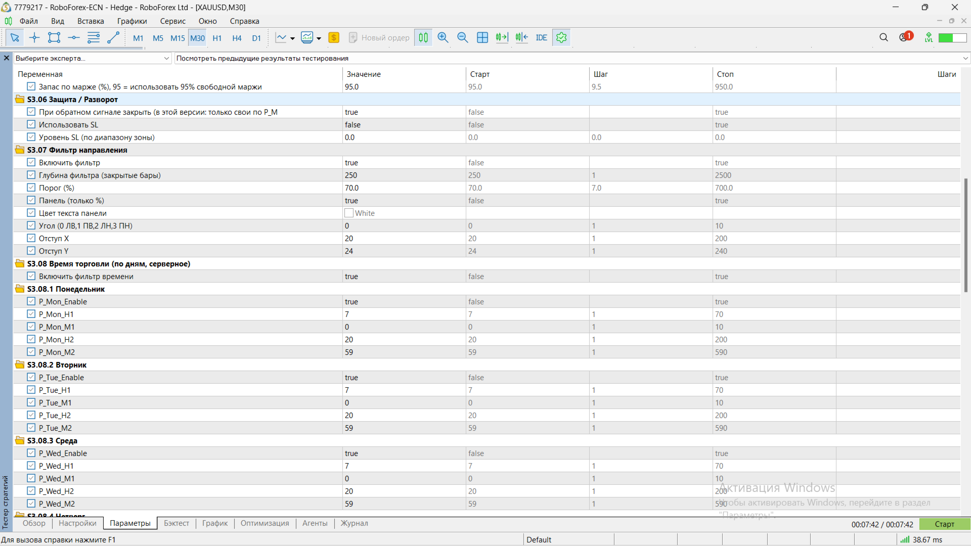Toggle the Strategy Tester icon
971x546 pixels.
click(x=561, y=37)
